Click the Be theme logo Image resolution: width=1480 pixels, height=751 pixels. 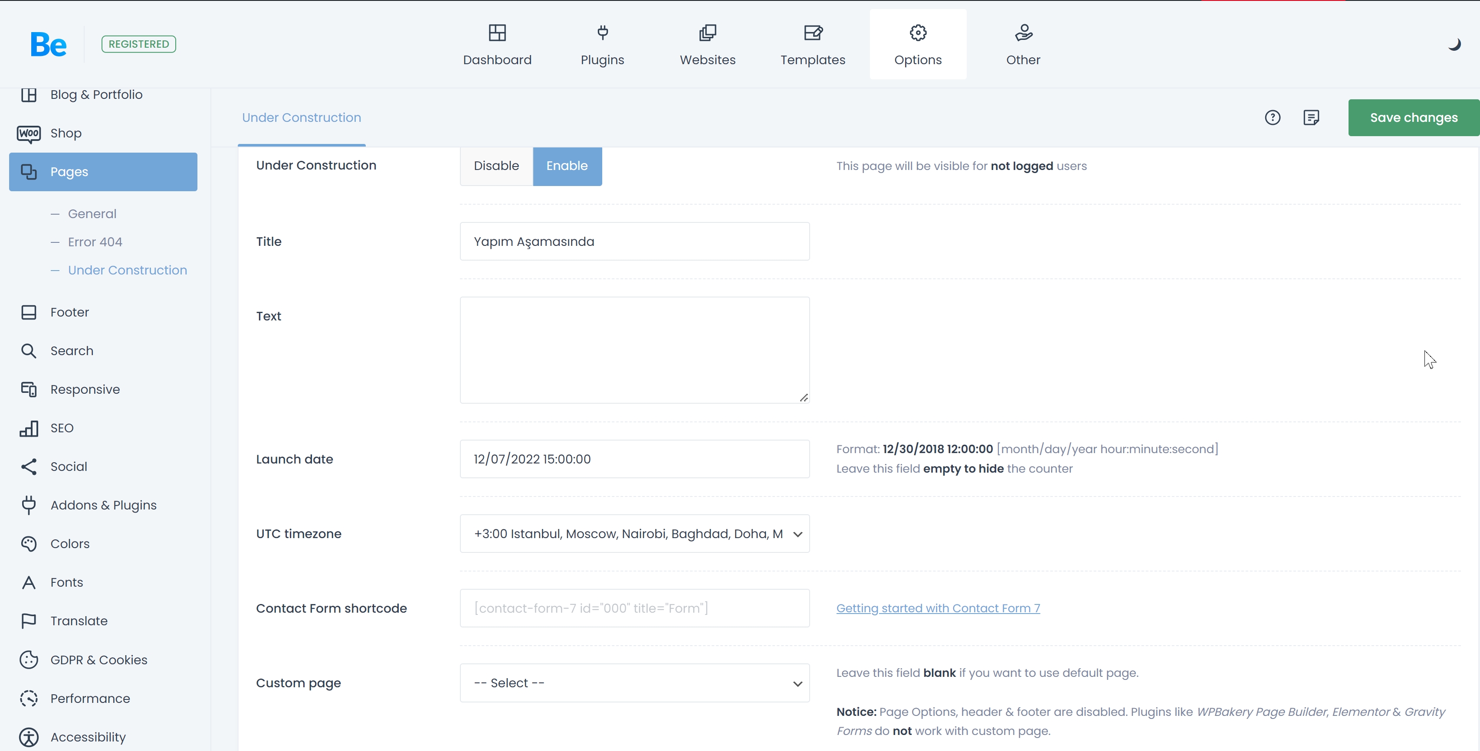coord(49,44)
